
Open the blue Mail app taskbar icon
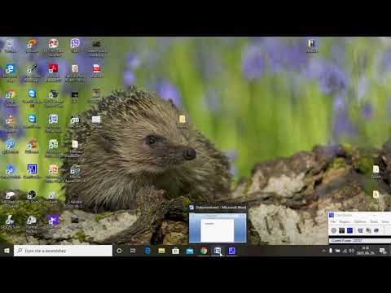pyautogui.click(x=190, y=251)
